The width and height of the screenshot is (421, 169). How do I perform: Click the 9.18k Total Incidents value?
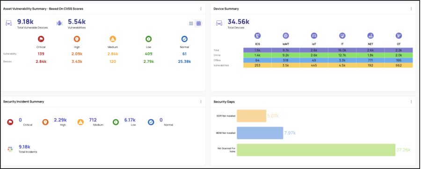click(x=24, y=147)
